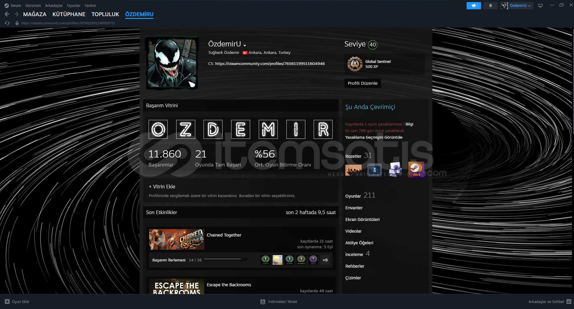The image size is (574, 309).
Task: Click the Escape the Backrooms title
Action: click(229, 285)
